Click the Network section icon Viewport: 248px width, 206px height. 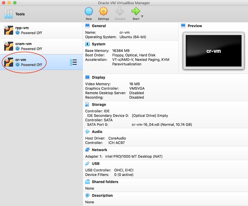[x=87, y=150]
